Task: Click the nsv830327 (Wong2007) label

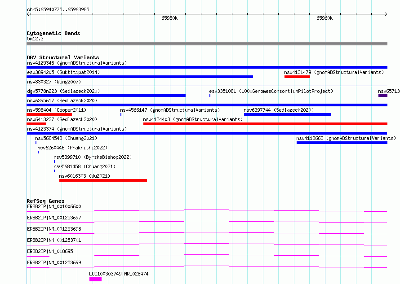Action: click(54, 82)
